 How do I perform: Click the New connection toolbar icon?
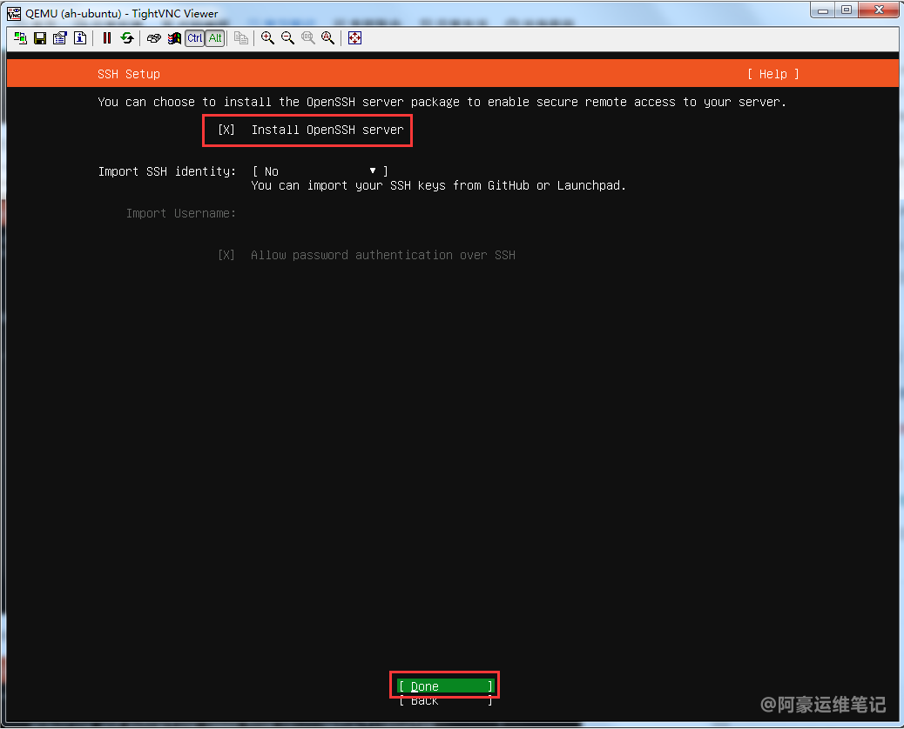(x=20, y=38)
